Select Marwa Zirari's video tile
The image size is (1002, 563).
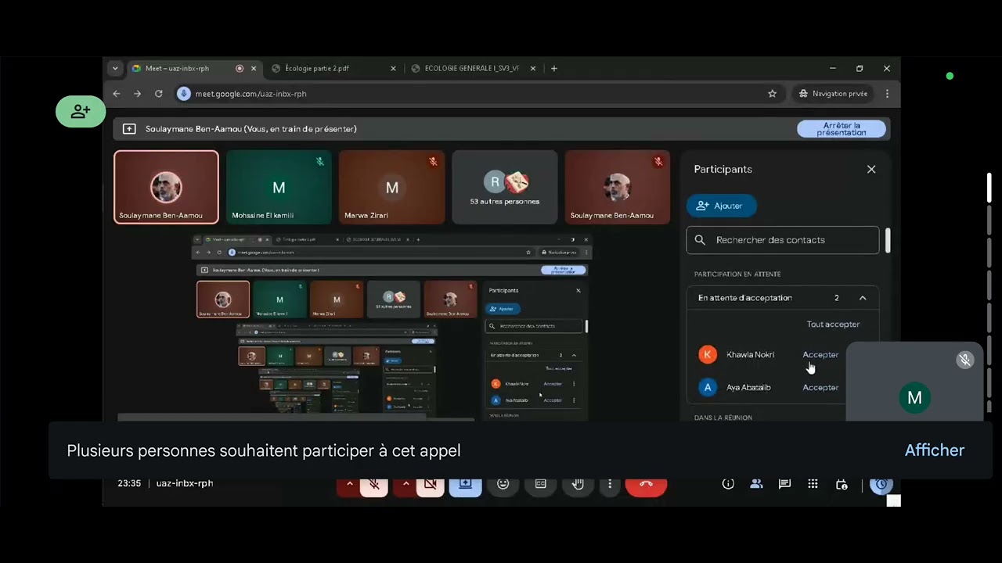tap(391, 187)
